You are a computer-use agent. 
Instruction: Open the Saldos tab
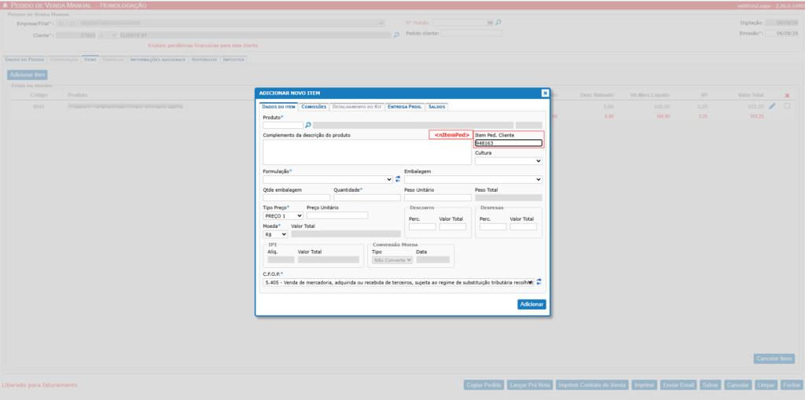(437, 107)
